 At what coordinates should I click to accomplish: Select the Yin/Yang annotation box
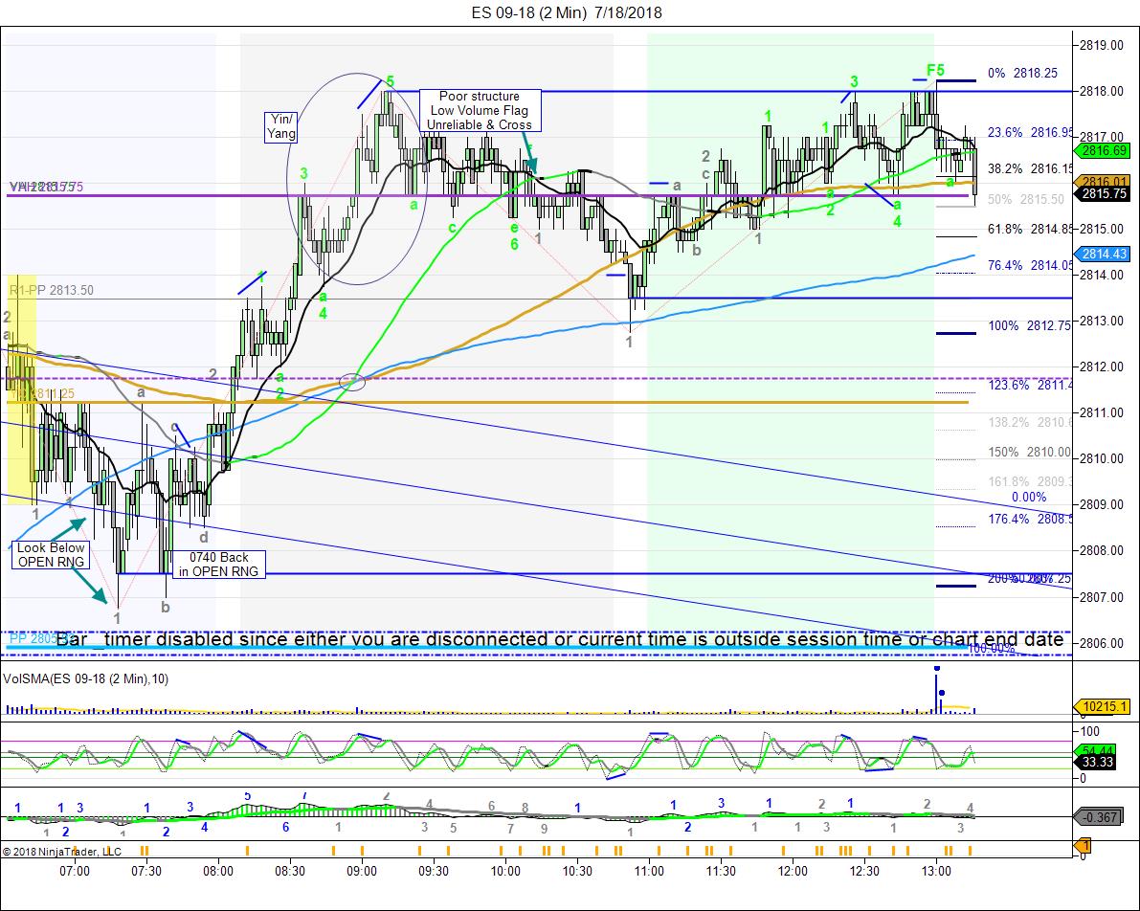(x=280, y=126)
